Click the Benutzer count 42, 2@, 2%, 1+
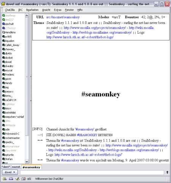Image resolution: width=171 pixels, height=183 pixels. click(153, 17)
